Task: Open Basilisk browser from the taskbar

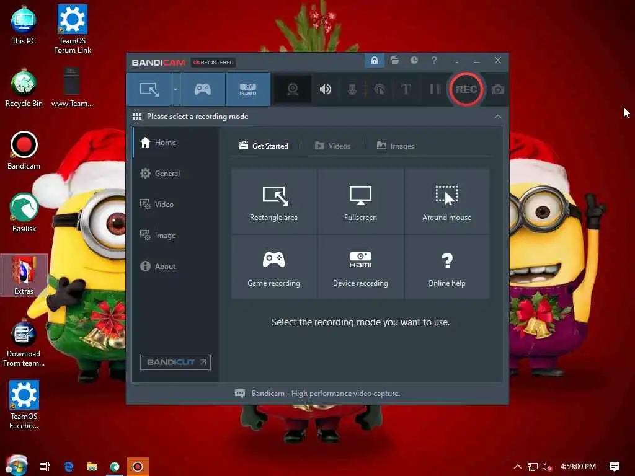Action: click(115, 467)
